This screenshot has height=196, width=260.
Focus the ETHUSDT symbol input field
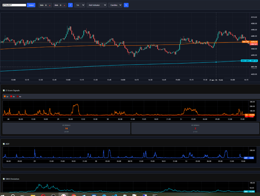tap(14, 5)
